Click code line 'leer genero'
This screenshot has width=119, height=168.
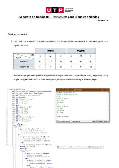tap(16, 105)
